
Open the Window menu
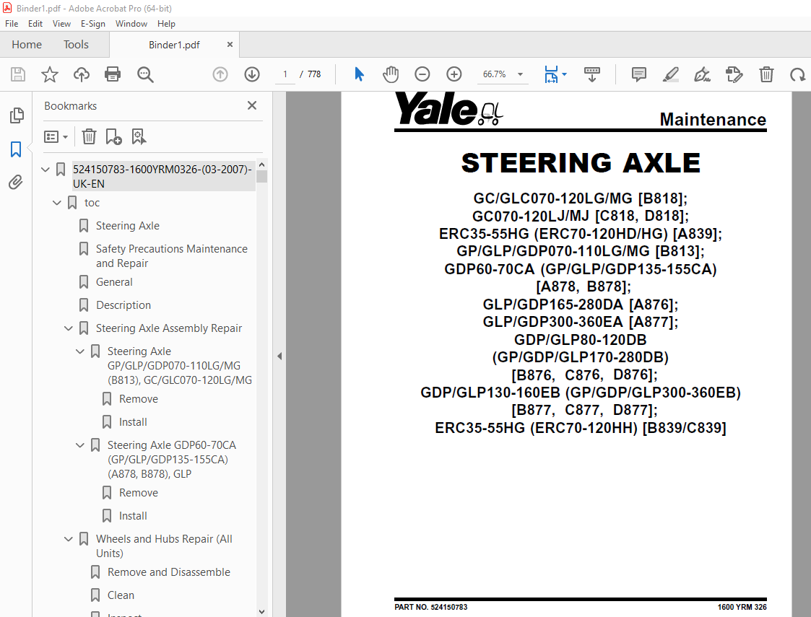131,24
